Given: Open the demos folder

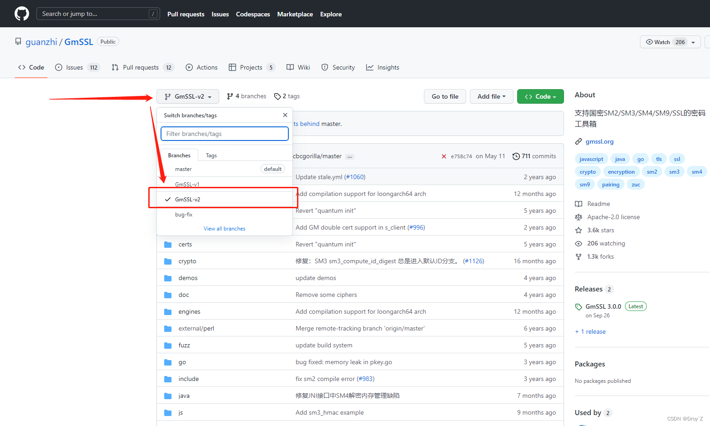Looking at the screenshot, I should [x=188, y=278].
